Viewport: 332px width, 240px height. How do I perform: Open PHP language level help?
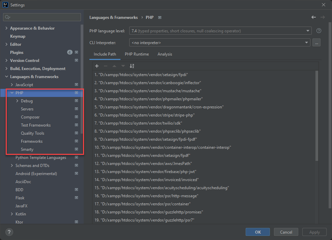[319, 31]
